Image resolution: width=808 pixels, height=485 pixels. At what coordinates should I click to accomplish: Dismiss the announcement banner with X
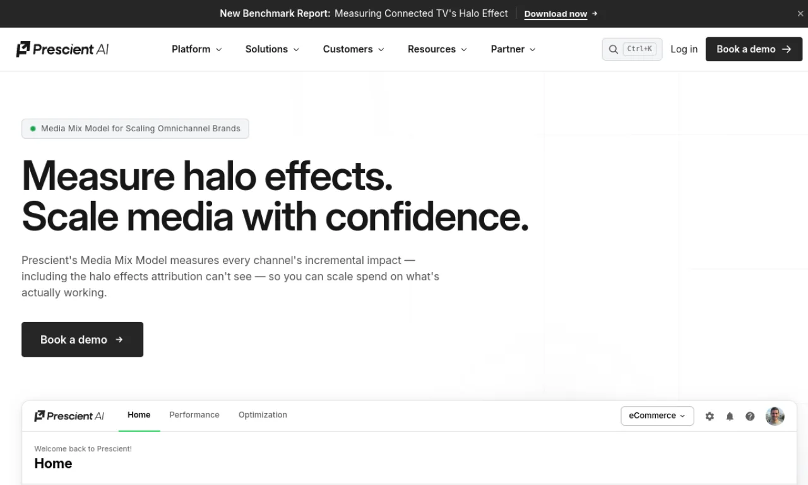click(x=800, y=13)
